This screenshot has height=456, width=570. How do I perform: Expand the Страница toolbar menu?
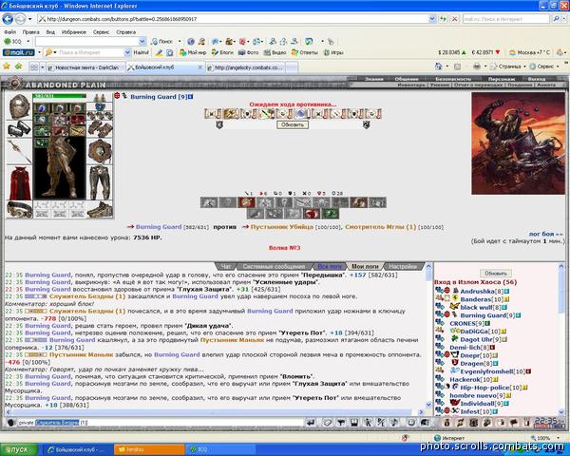[x=507, y=66]
